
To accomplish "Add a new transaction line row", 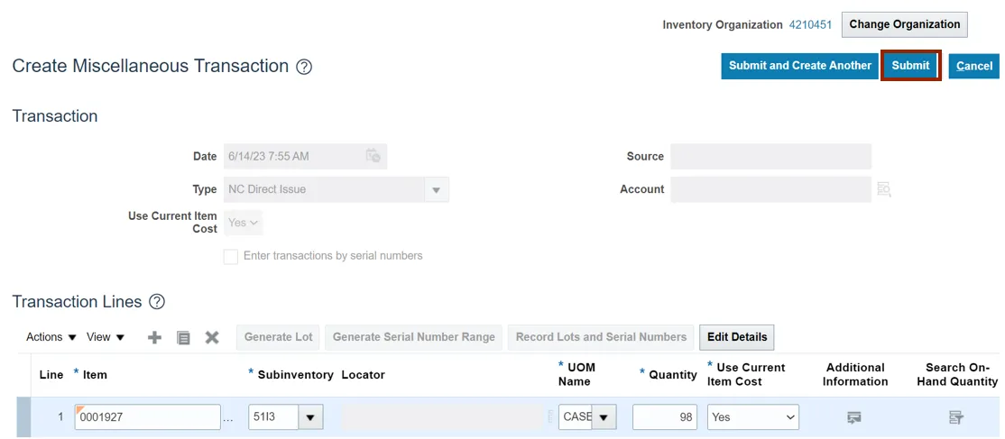I will pos(154,337).
